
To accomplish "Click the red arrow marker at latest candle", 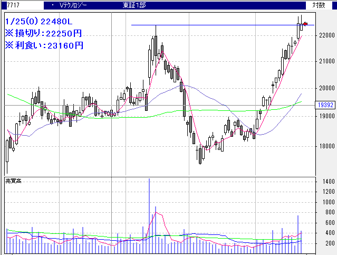I will pos(305,24).
